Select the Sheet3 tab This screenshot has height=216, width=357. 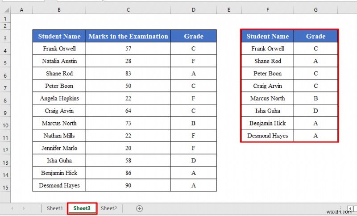click(x=82, y=208)
